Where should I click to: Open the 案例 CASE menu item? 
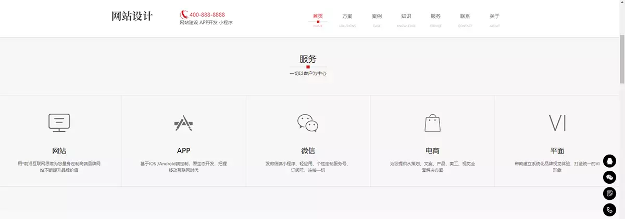click(377, 20)
